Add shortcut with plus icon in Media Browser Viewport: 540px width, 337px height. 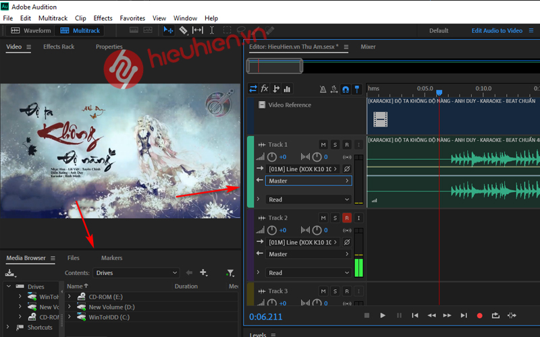[204, 273]
